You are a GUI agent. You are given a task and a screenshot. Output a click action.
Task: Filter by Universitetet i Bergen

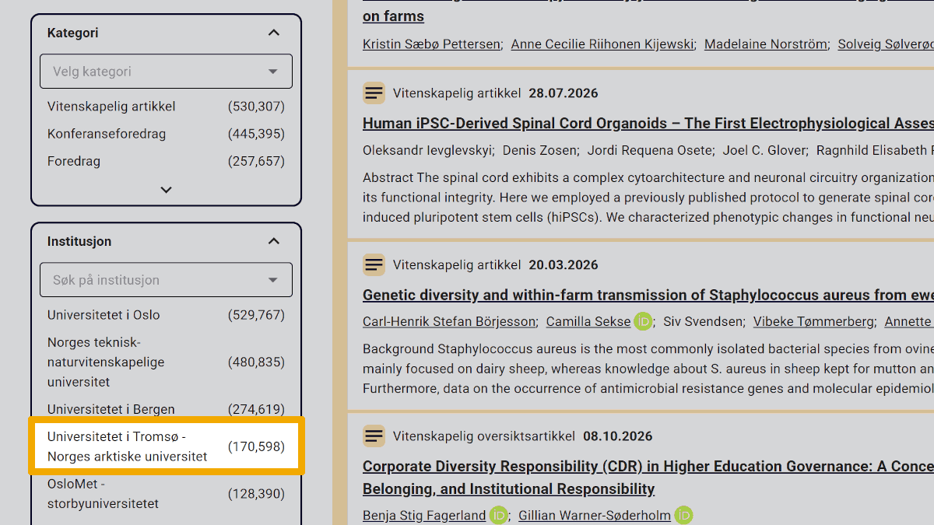click(166, 409)
